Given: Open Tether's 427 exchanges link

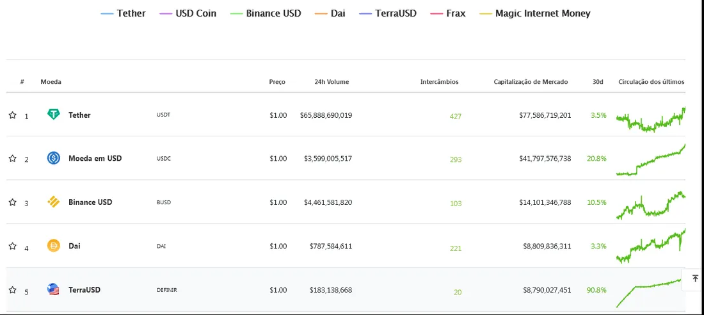Looking at the screenshot, I should point(455,117).
